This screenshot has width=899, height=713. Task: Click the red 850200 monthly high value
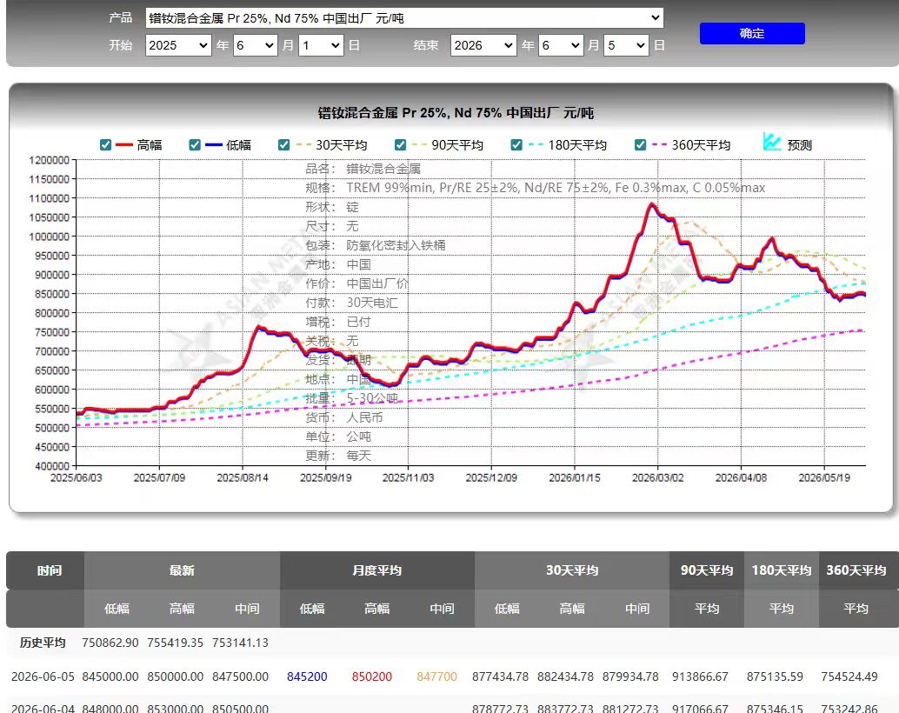[372, 676]
